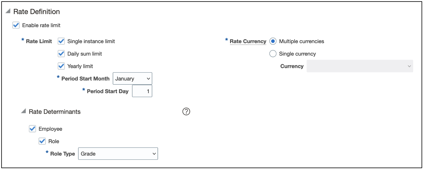The width and height of the screenshot is (424, 170).
Task: Open the Rate Determinants help icon
Action: click(x=186, y=112)
